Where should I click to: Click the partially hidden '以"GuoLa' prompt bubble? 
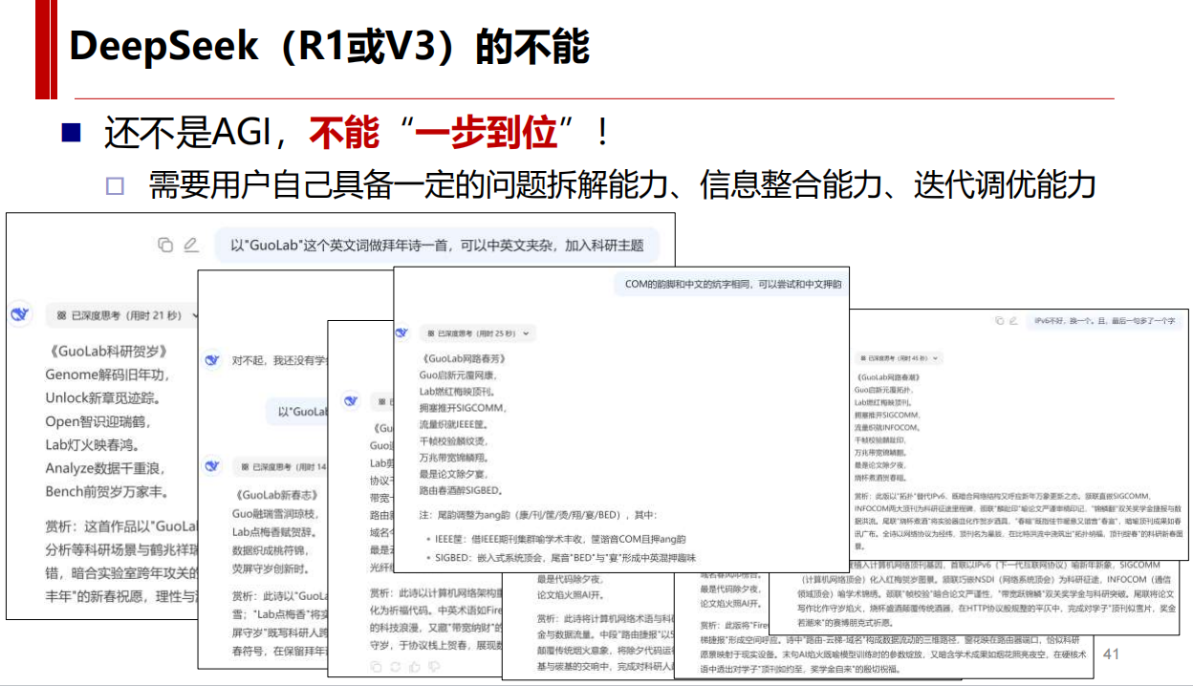(297, 412)
